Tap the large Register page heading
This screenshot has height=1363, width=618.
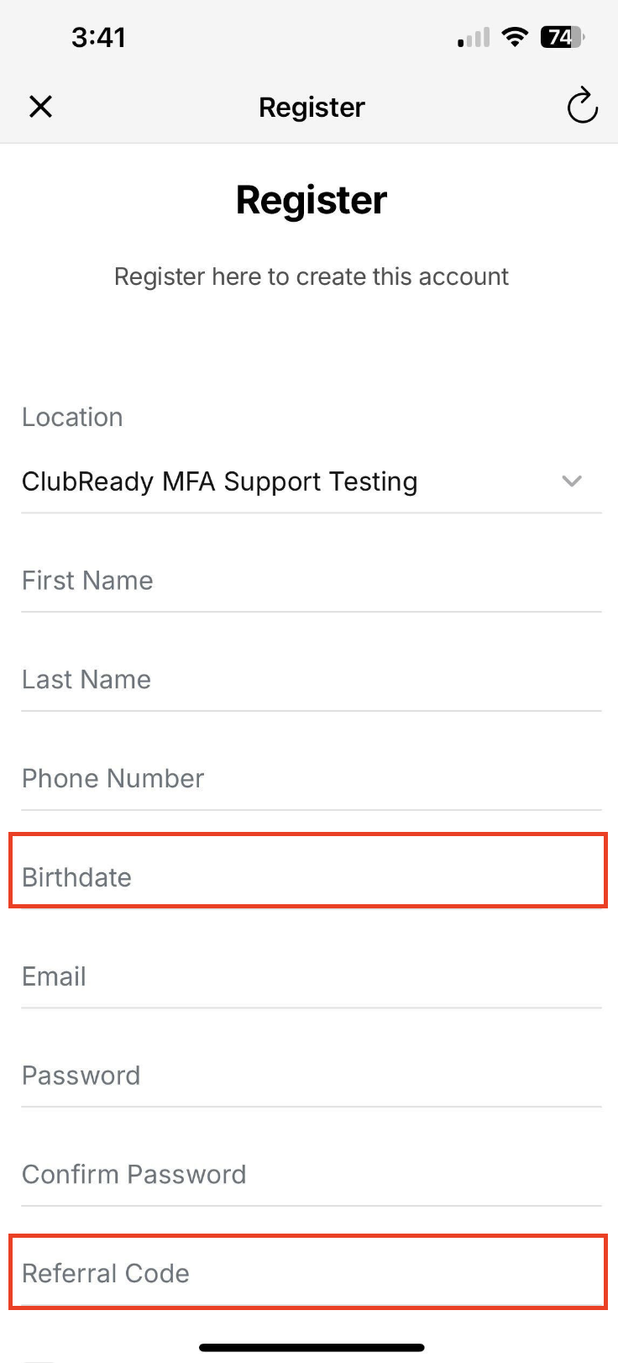pos(312,200)
